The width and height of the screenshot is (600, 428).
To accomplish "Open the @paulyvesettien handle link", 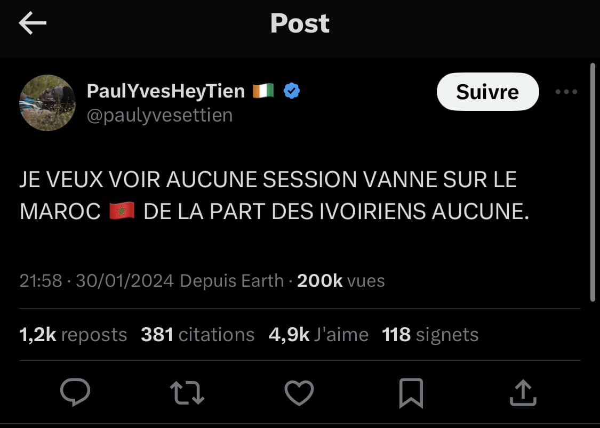I will pyautogui.click(x=159, y=115).
